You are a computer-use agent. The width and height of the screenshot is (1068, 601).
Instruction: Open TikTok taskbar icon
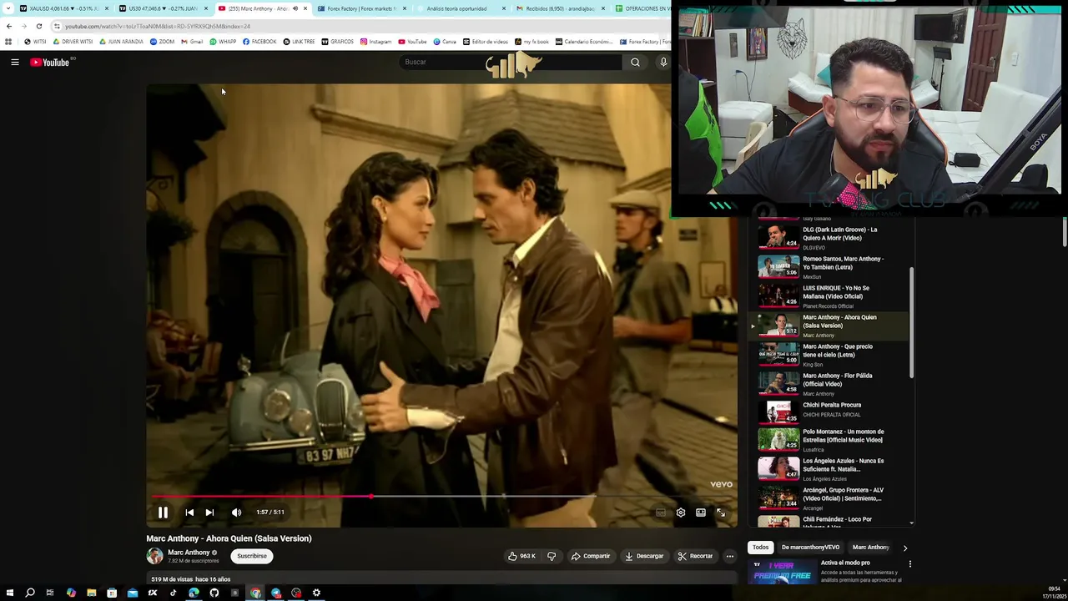pyautogui.click(x=174, y=593)
